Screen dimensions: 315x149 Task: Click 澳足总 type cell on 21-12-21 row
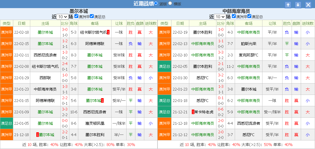coord(164,112)
